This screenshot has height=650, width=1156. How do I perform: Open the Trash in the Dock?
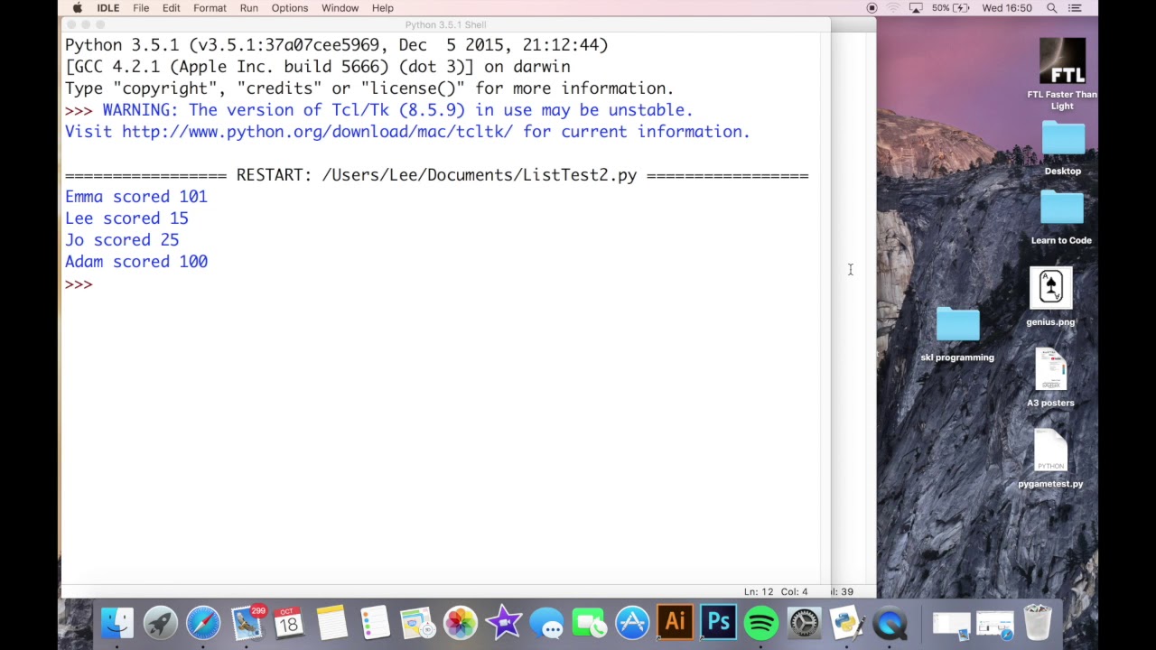[x=1038, y=623]
